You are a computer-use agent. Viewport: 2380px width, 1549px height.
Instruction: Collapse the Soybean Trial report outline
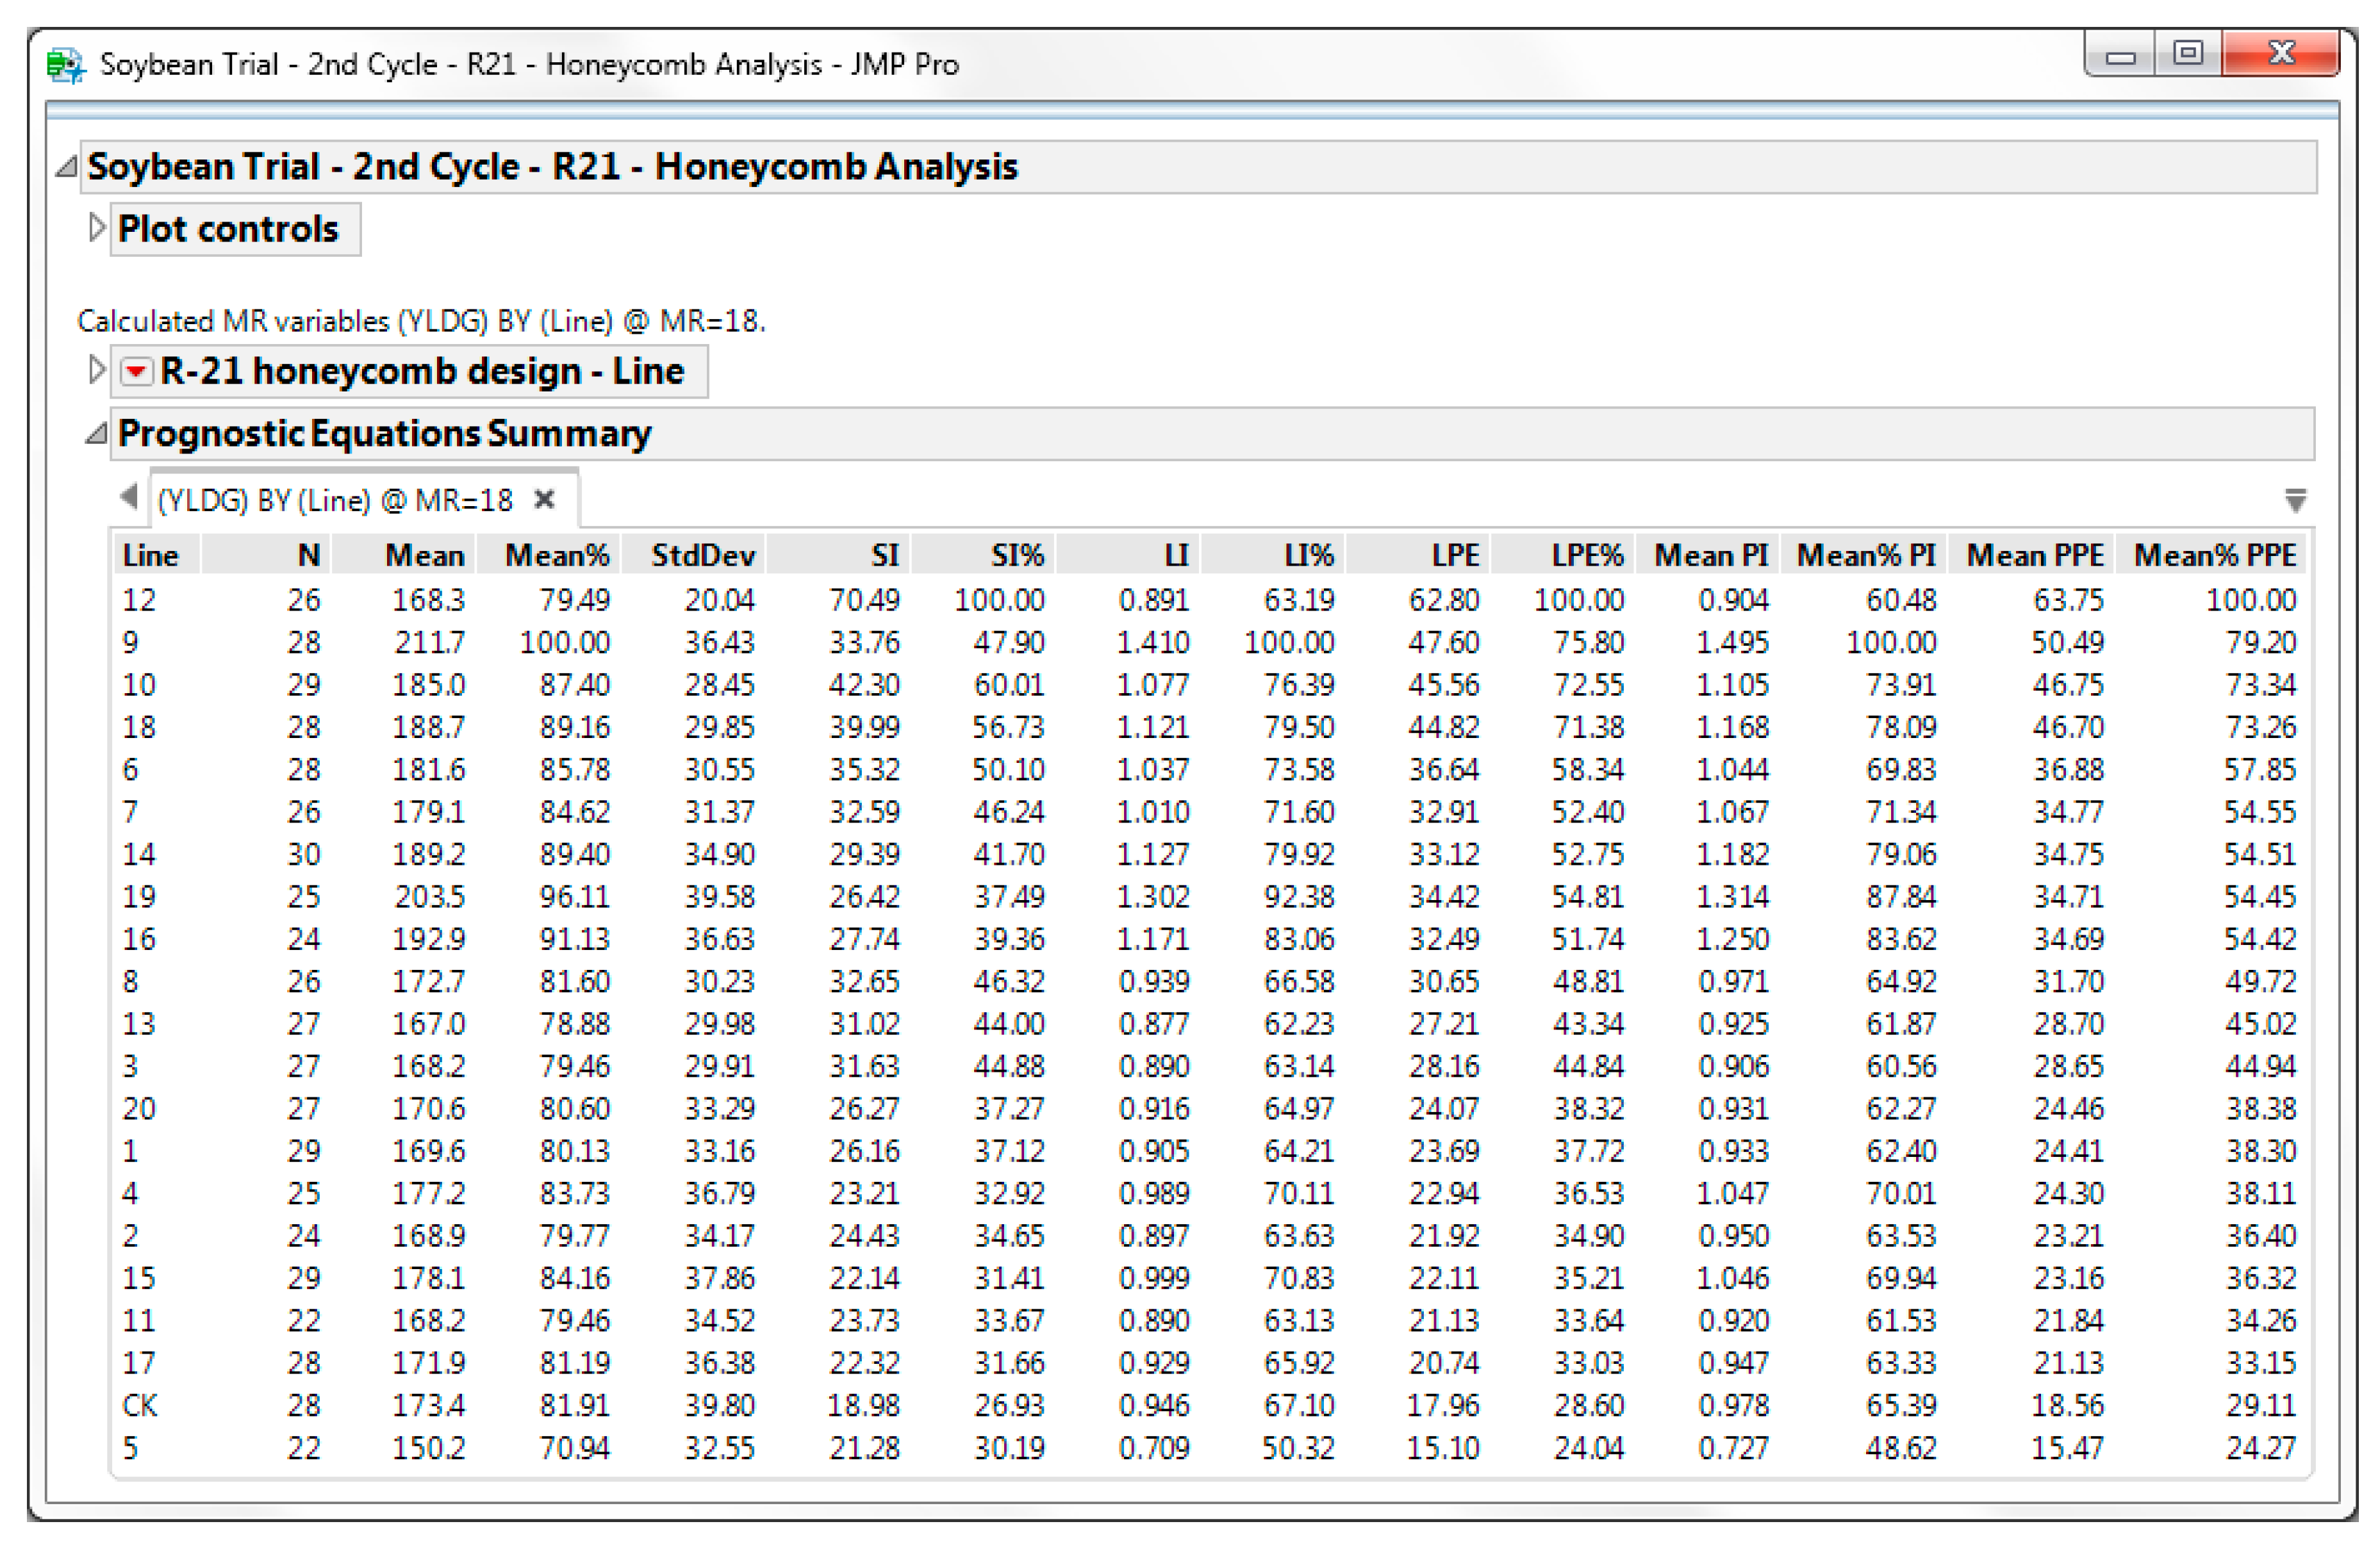click(65, 167)
